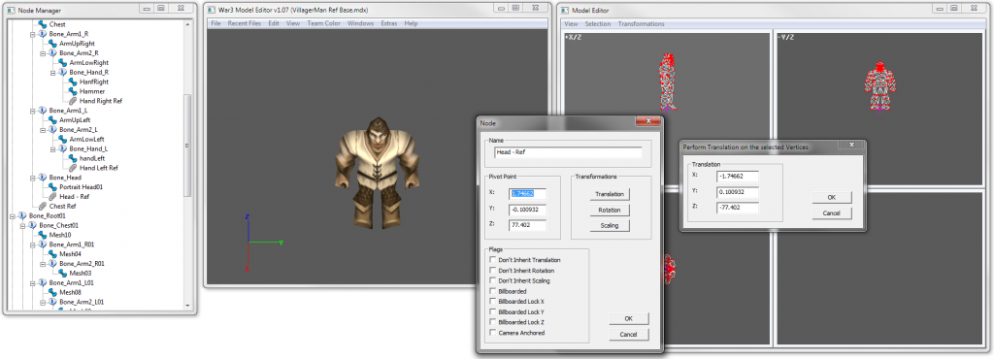Collapse the Bone_Arm2_R tree node
The width and height of the screenshot is (994, 359).
point(43,53)
